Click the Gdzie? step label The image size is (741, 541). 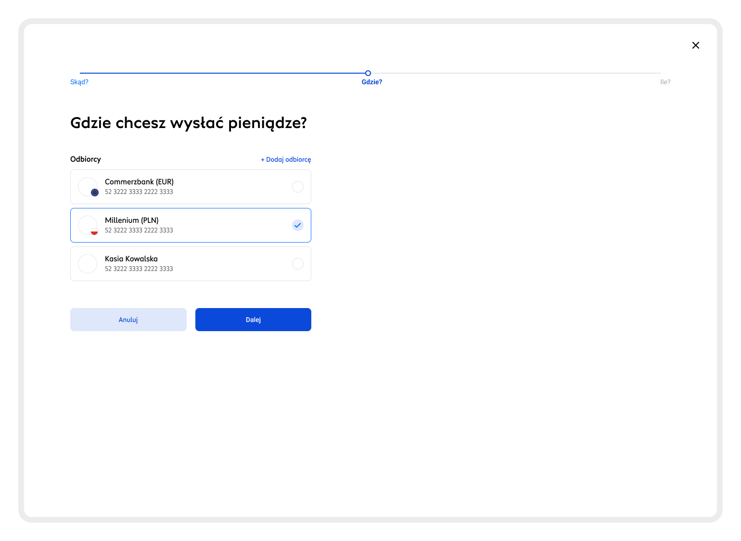[x=372, y=82]
